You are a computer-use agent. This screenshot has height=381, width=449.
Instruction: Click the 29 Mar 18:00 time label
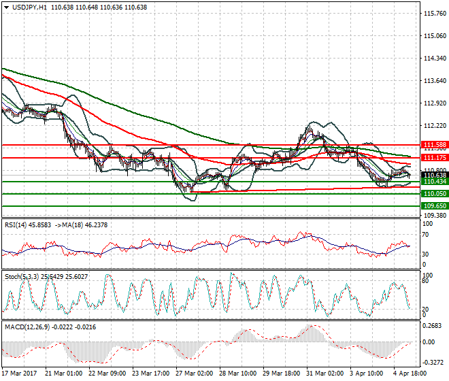[x=281, y=374]
